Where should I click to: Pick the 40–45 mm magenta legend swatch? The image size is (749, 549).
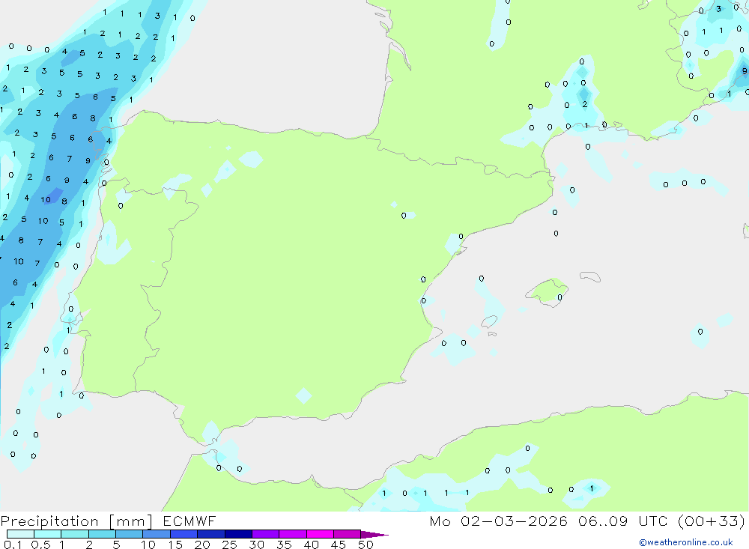320,534
